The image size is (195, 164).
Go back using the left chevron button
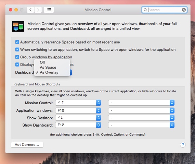pyautogui.click(x=30, y=10)
